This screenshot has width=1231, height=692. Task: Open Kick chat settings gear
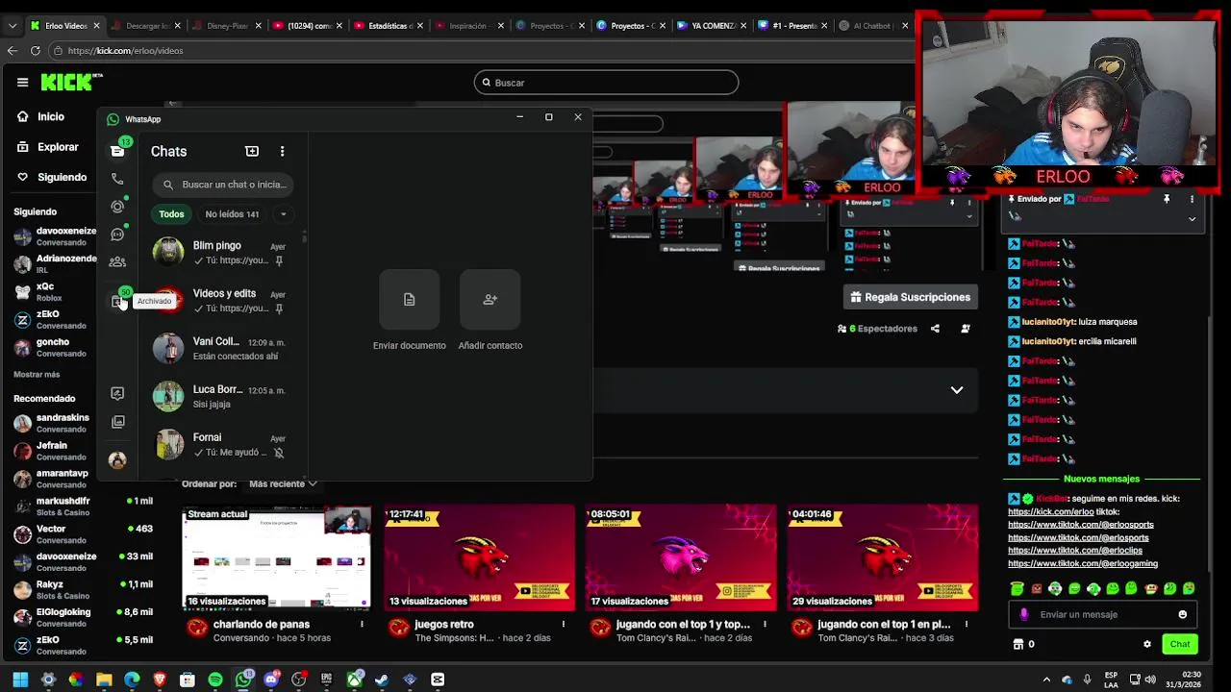[x=1146, y=644]
